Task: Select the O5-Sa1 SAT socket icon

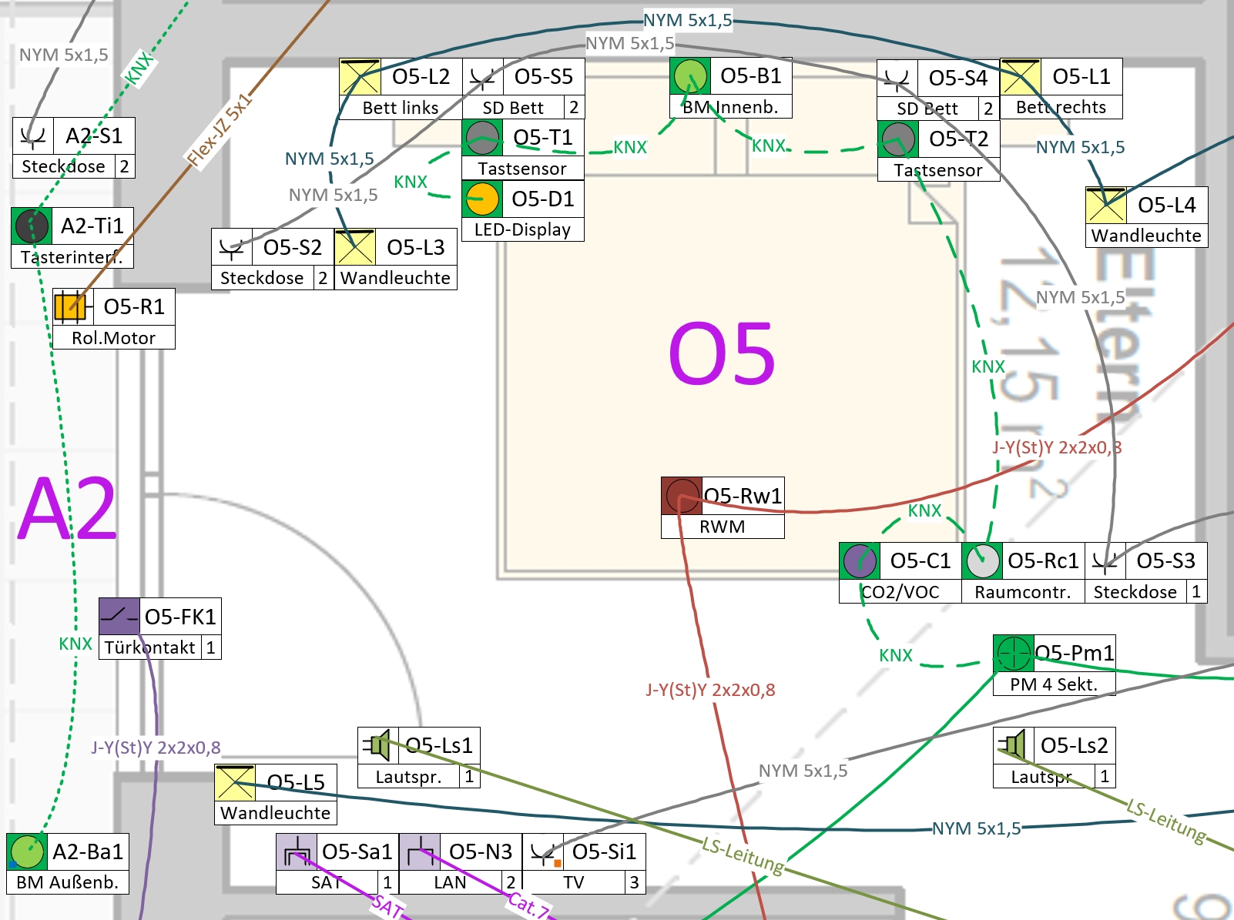Action: 297,852
